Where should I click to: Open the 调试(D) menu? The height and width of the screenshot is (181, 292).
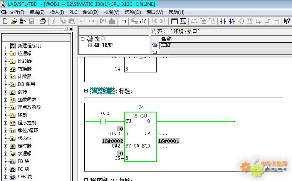91,12
